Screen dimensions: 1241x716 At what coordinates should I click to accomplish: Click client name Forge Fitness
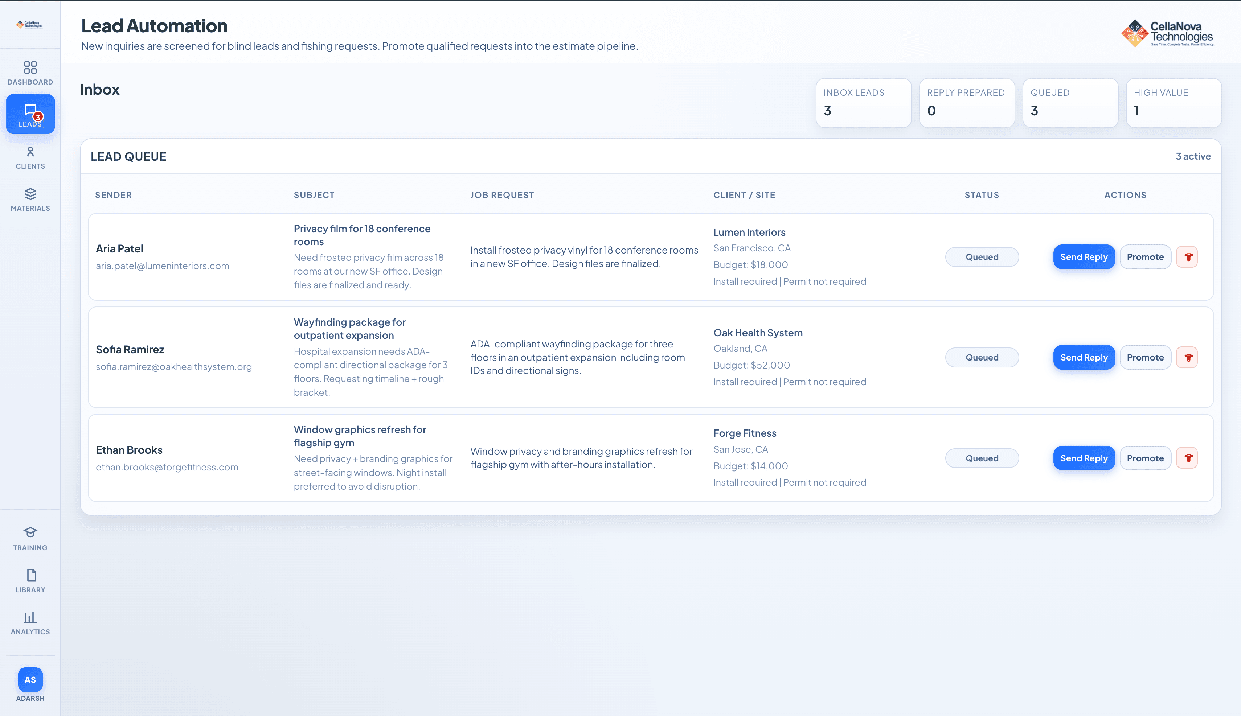point(745,433)
